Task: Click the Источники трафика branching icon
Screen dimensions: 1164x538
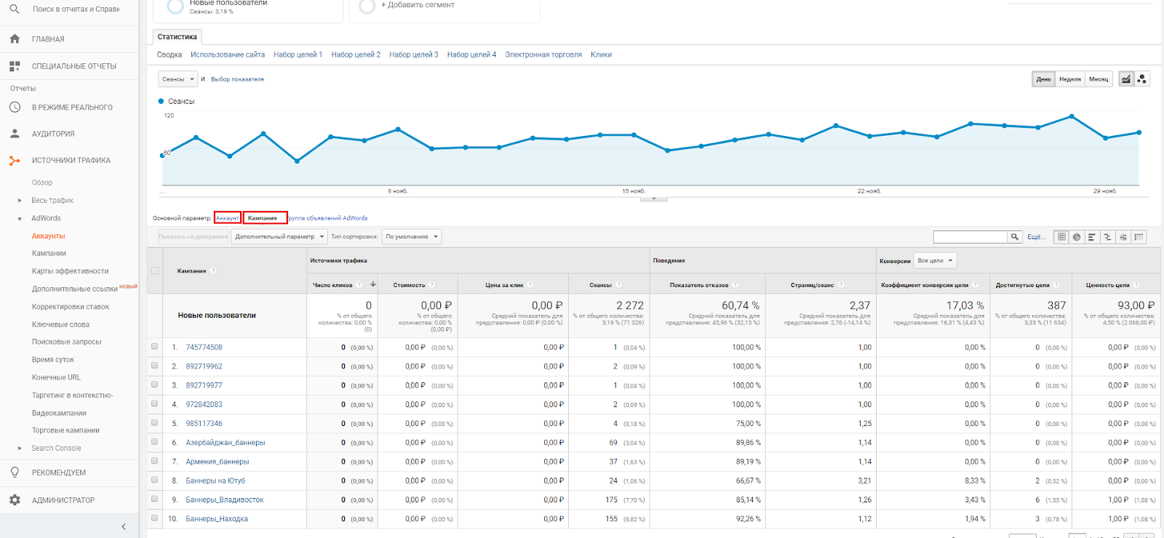Action: pos(15,161)
